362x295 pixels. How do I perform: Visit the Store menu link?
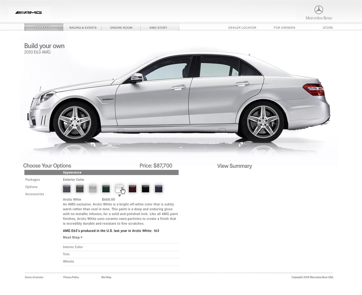pos(328,27)
